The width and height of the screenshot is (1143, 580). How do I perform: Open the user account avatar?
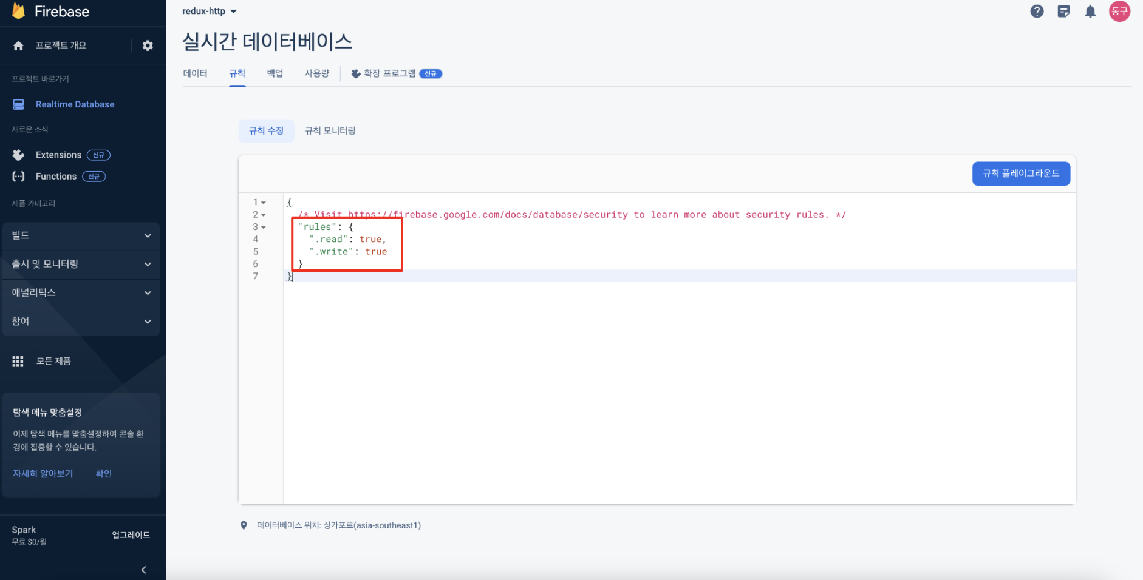pyautogui.click(x=1119, y=11)
